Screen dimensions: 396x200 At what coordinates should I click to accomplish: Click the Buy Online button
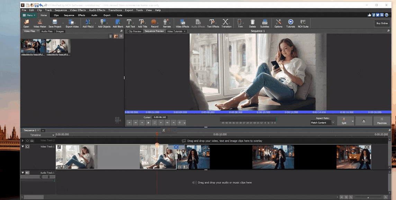tap(382, 23)
